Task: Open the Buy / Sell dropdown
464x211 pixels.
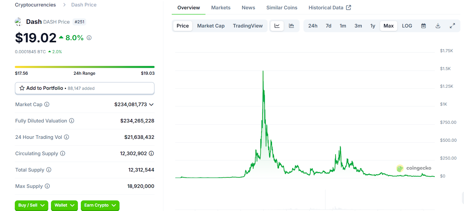Action: [x=32, y=205]
